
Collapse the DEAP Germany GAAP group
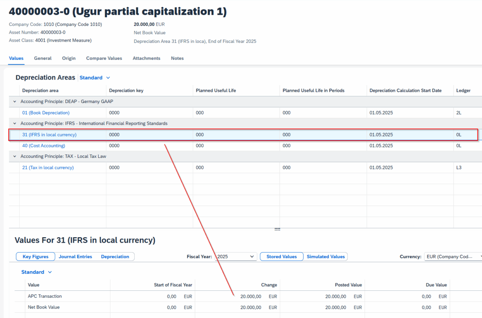click(14, 101)
